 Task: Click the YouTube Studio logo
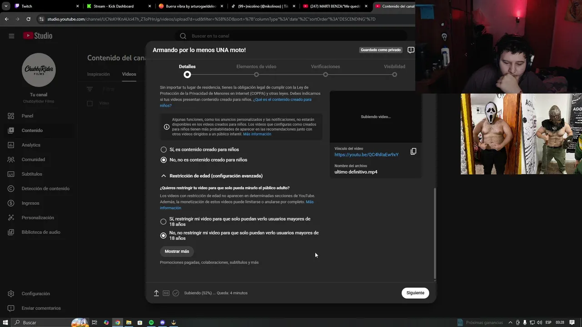[x=38, y=36]
